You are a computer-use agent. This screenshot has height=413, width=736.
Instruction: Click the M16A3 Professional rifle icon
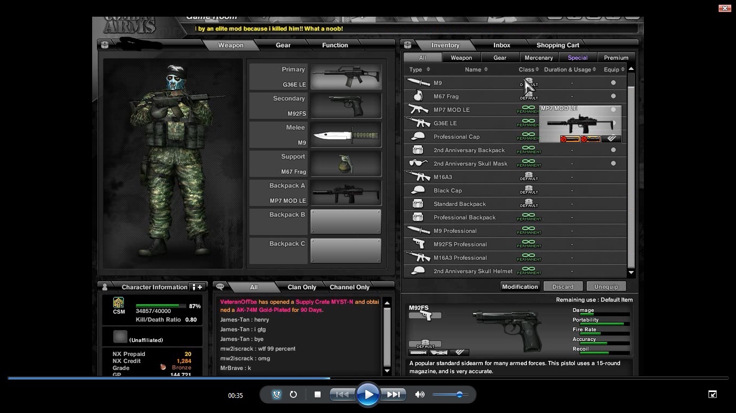tap(419, 258)
